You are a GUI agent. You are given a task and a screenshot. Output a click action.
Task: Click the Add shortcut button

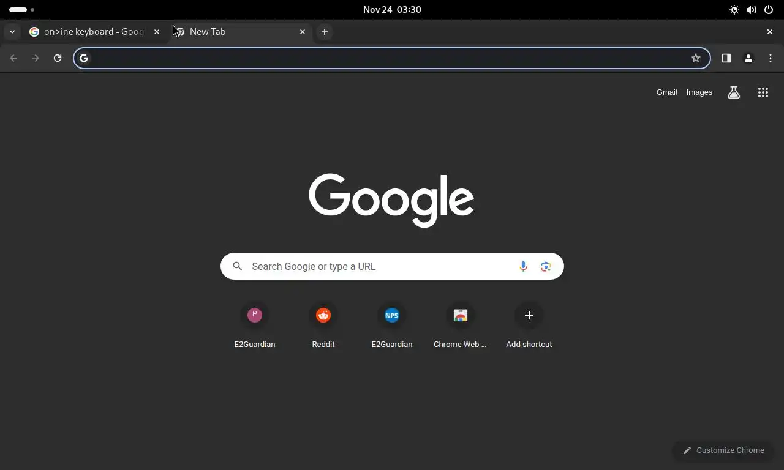529,326
